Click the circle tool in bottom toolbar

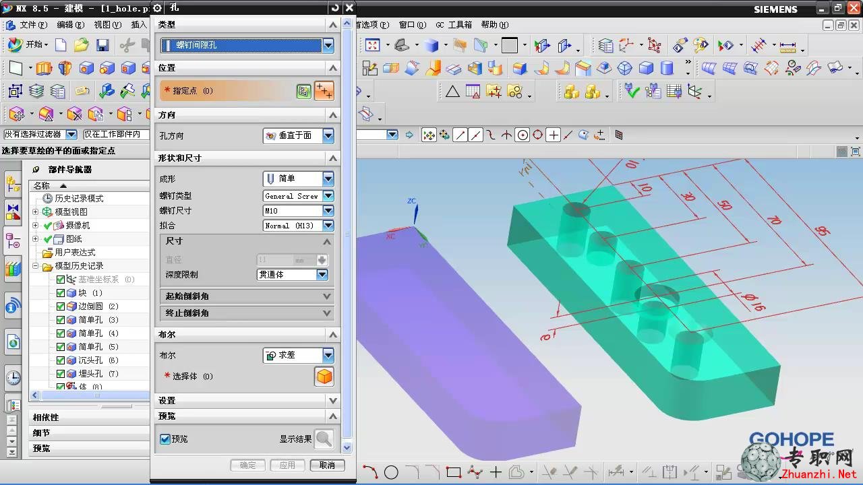(391, 472)
